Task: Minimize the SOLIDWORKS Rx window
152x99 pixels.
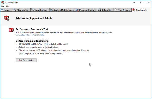Action: click(134, 2)
